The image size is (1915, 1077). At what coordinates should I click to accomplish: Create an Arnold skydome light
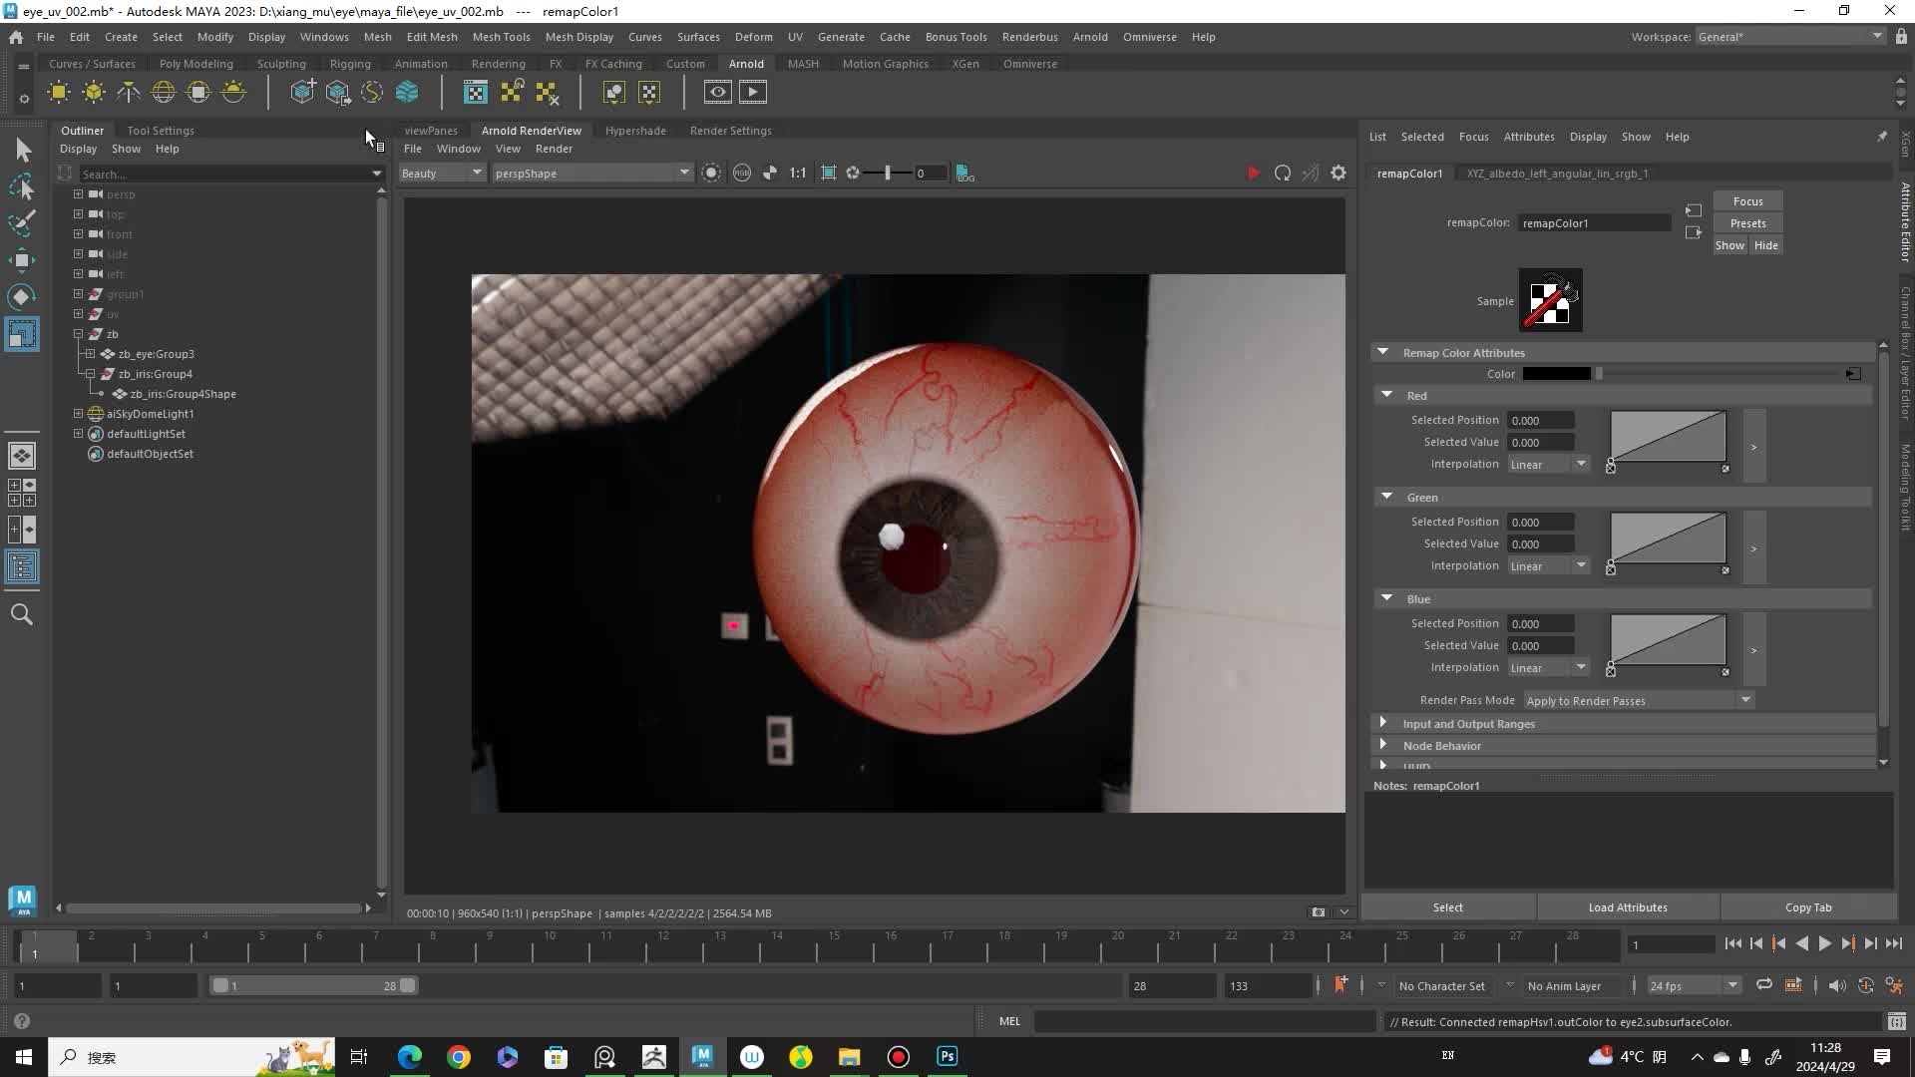click(x=164, y=93)
